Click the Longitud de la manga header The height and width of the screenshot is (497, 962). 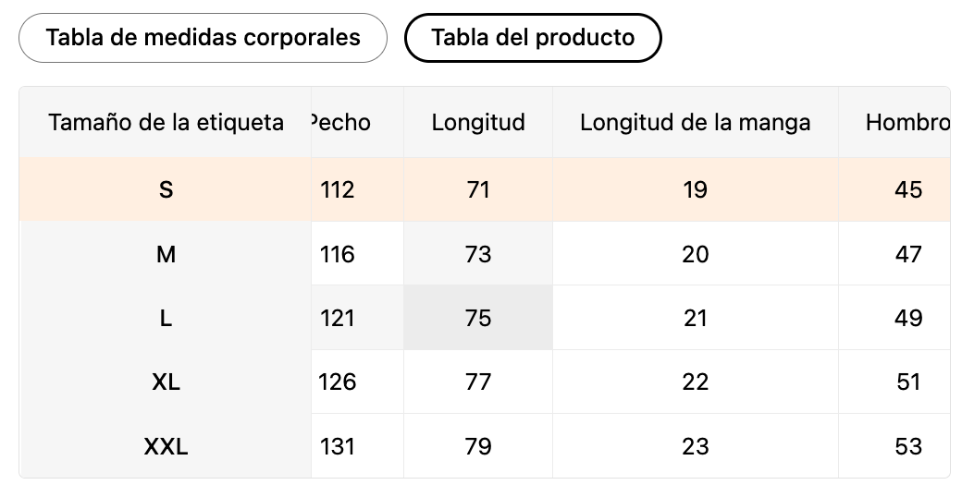(695, 122)
